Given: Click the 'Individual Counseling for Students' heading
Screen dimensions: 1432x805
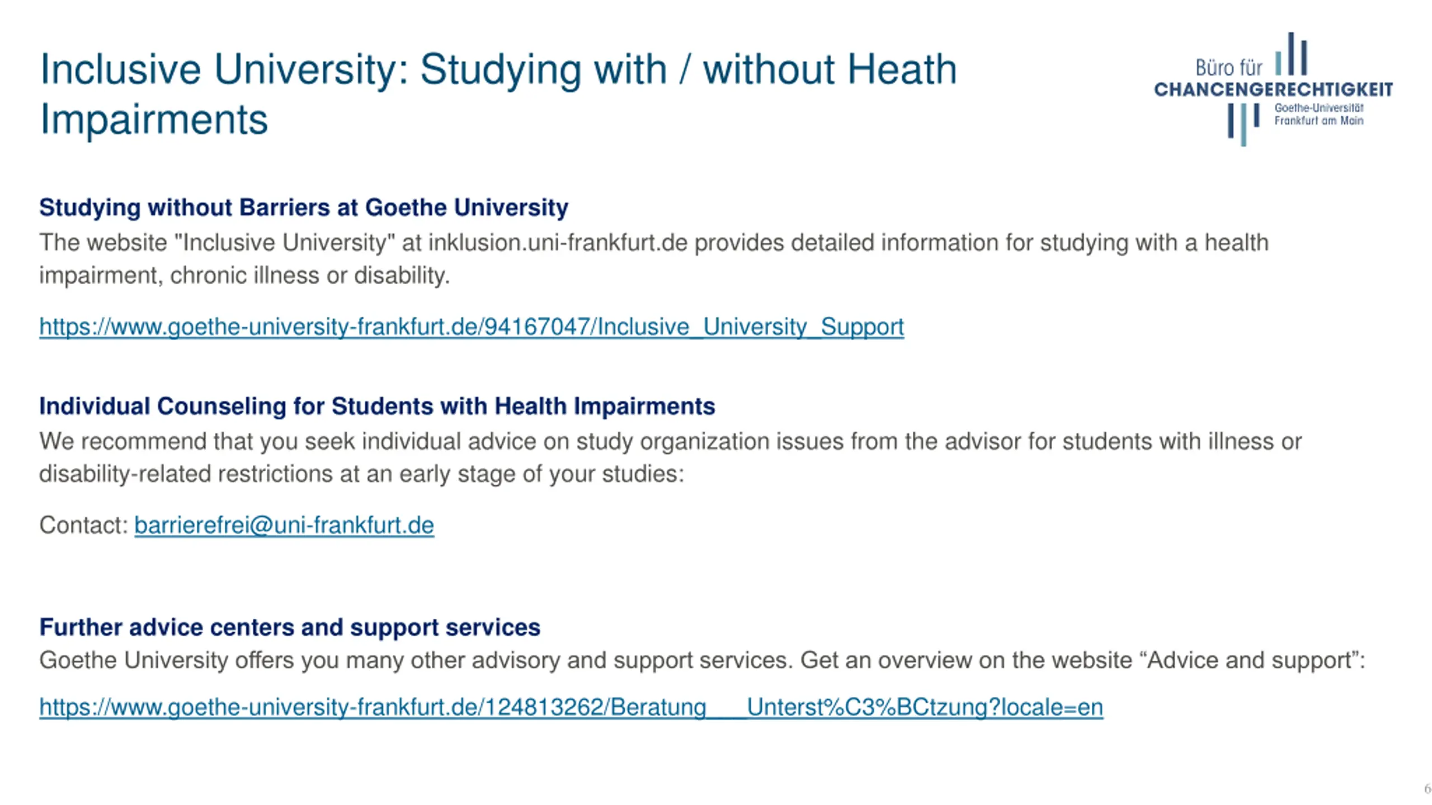Looking at the screenshot, I should point(376,406).
